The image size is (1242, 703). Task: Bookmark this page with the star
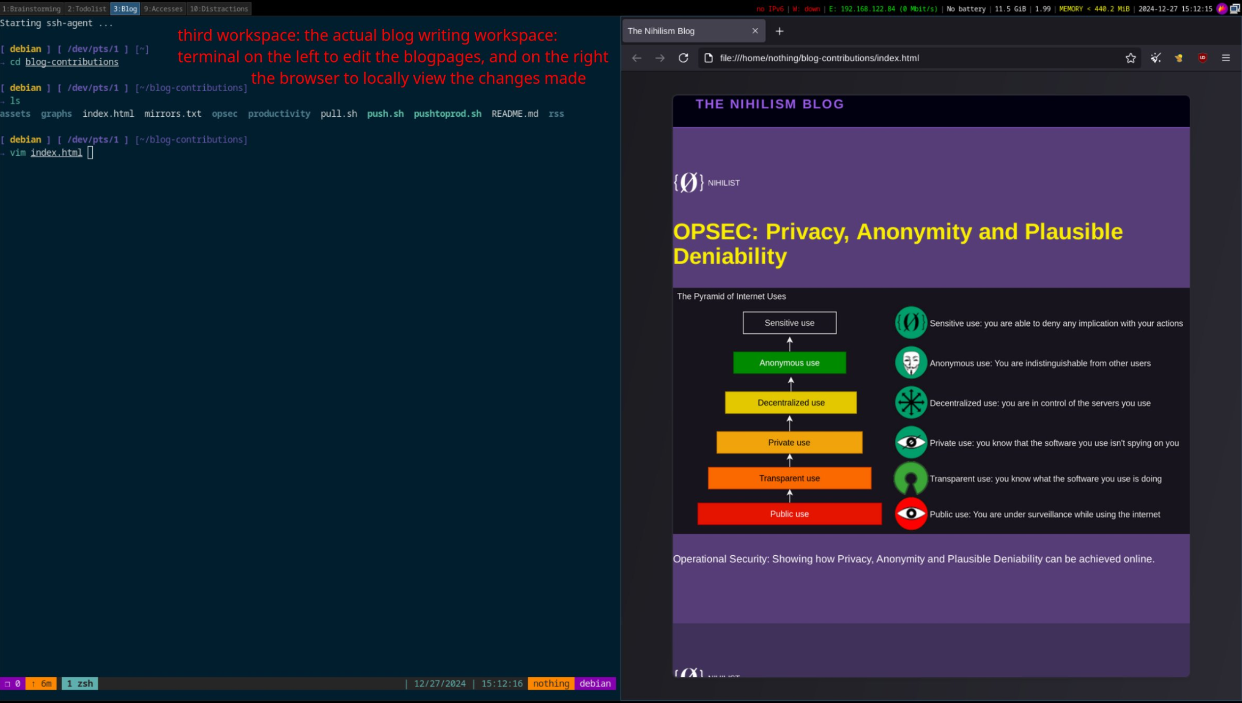point(1130,58)
